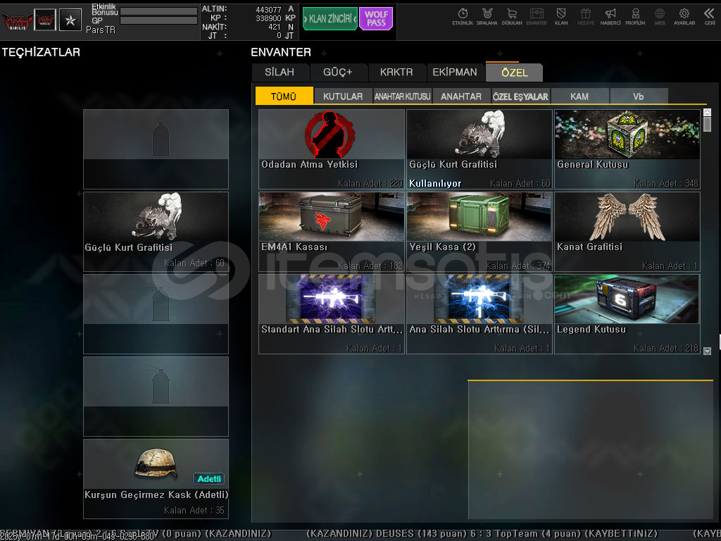
Task: Click 'Kalan Adet : 220' on Odadan Atma
Action: coord(370,184)
